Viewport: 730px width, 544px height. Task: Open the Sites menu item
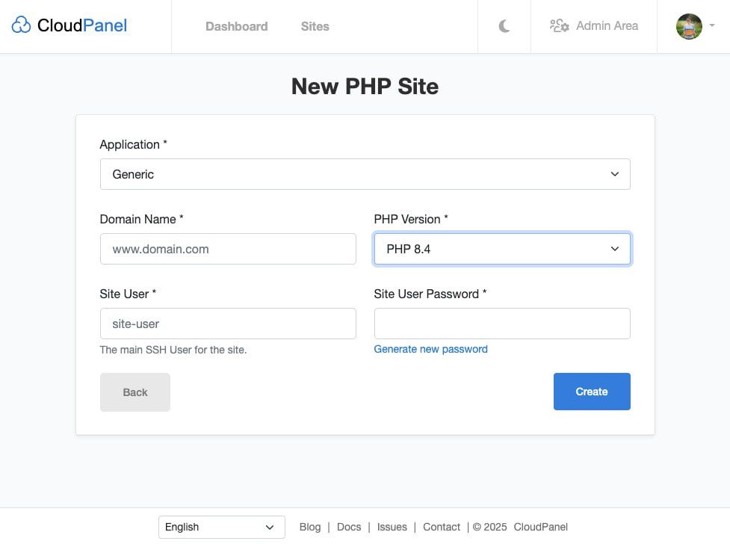(x=315, y=26)
